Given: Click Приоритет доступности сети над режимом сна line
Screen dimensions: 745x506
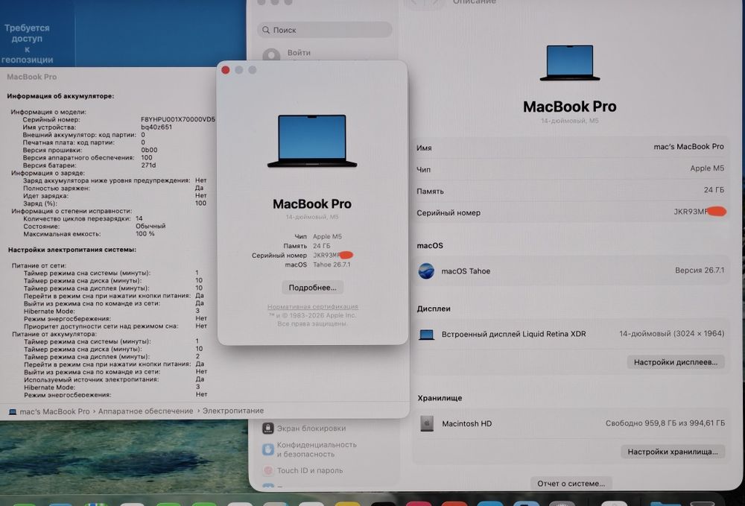Looking at the screenshot, I should click(x=115, y=326).
